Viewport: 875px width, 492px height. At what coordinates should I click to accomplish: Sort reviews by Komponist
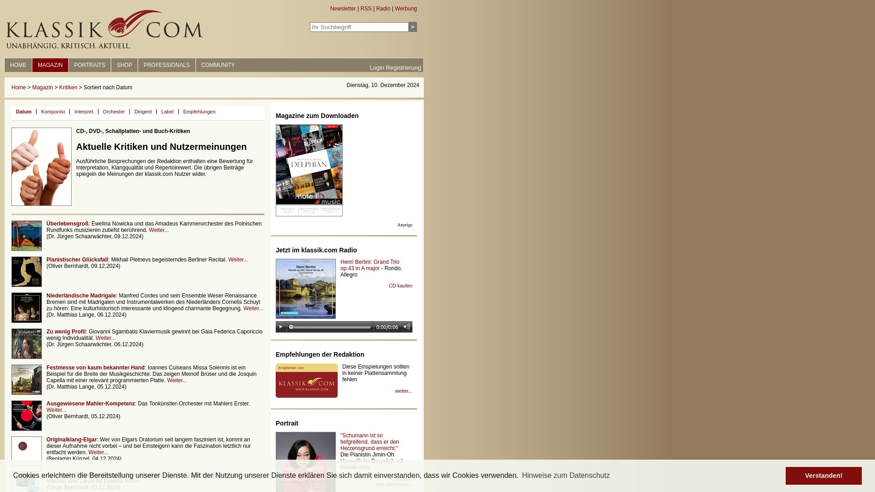tap(53, 112)
